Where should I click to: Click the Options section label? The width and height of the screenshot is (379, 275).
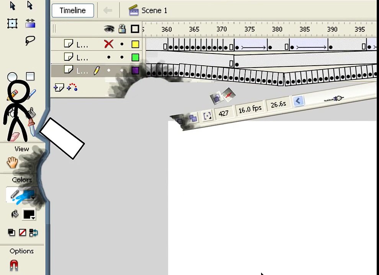21,251
